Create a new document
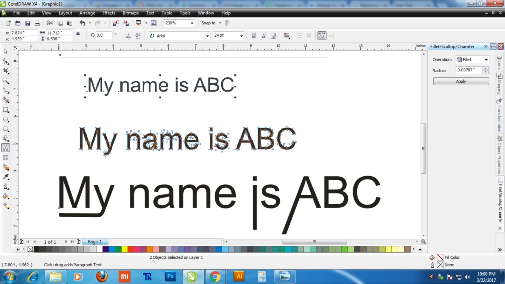Screen dimensions: 505x284 pyautogui.click(x=8, y=23)
